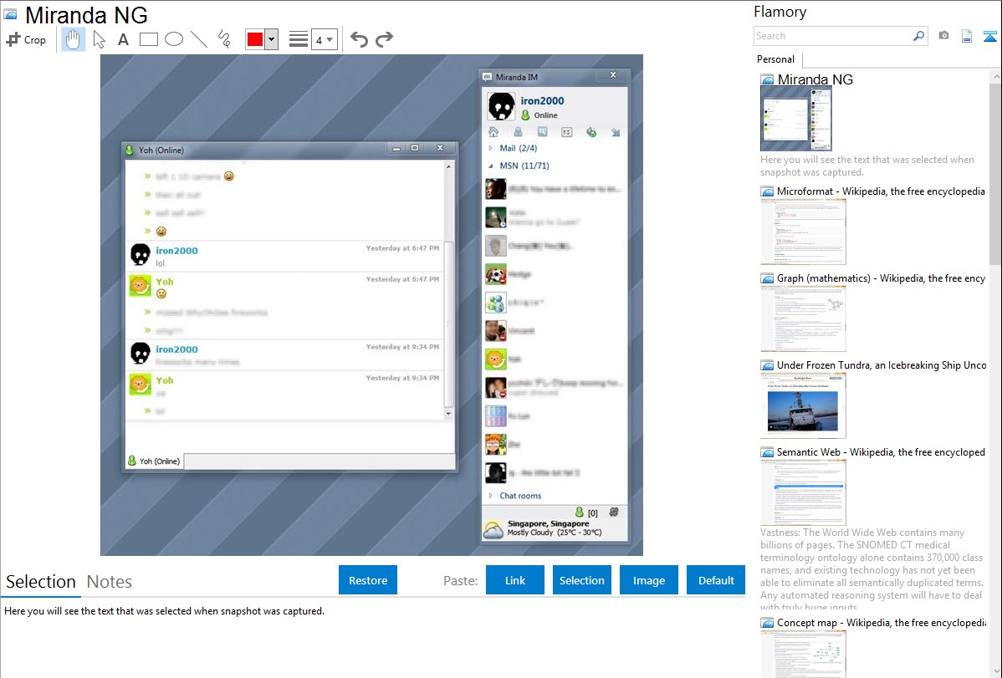Image resolution: width=1002 pixels, height=678 pixels.
Task: Open the Semantic Web snapshot thumbnail
Action: coord(803,492)
